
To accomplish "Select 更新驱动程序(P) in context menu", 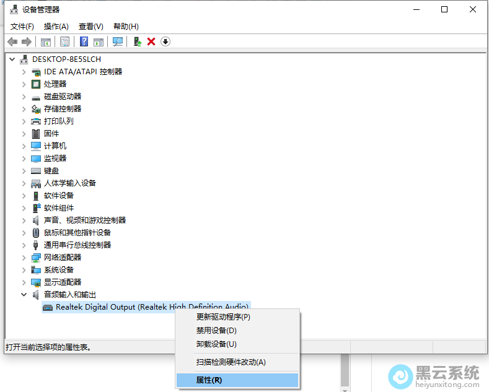I will 223,317.
